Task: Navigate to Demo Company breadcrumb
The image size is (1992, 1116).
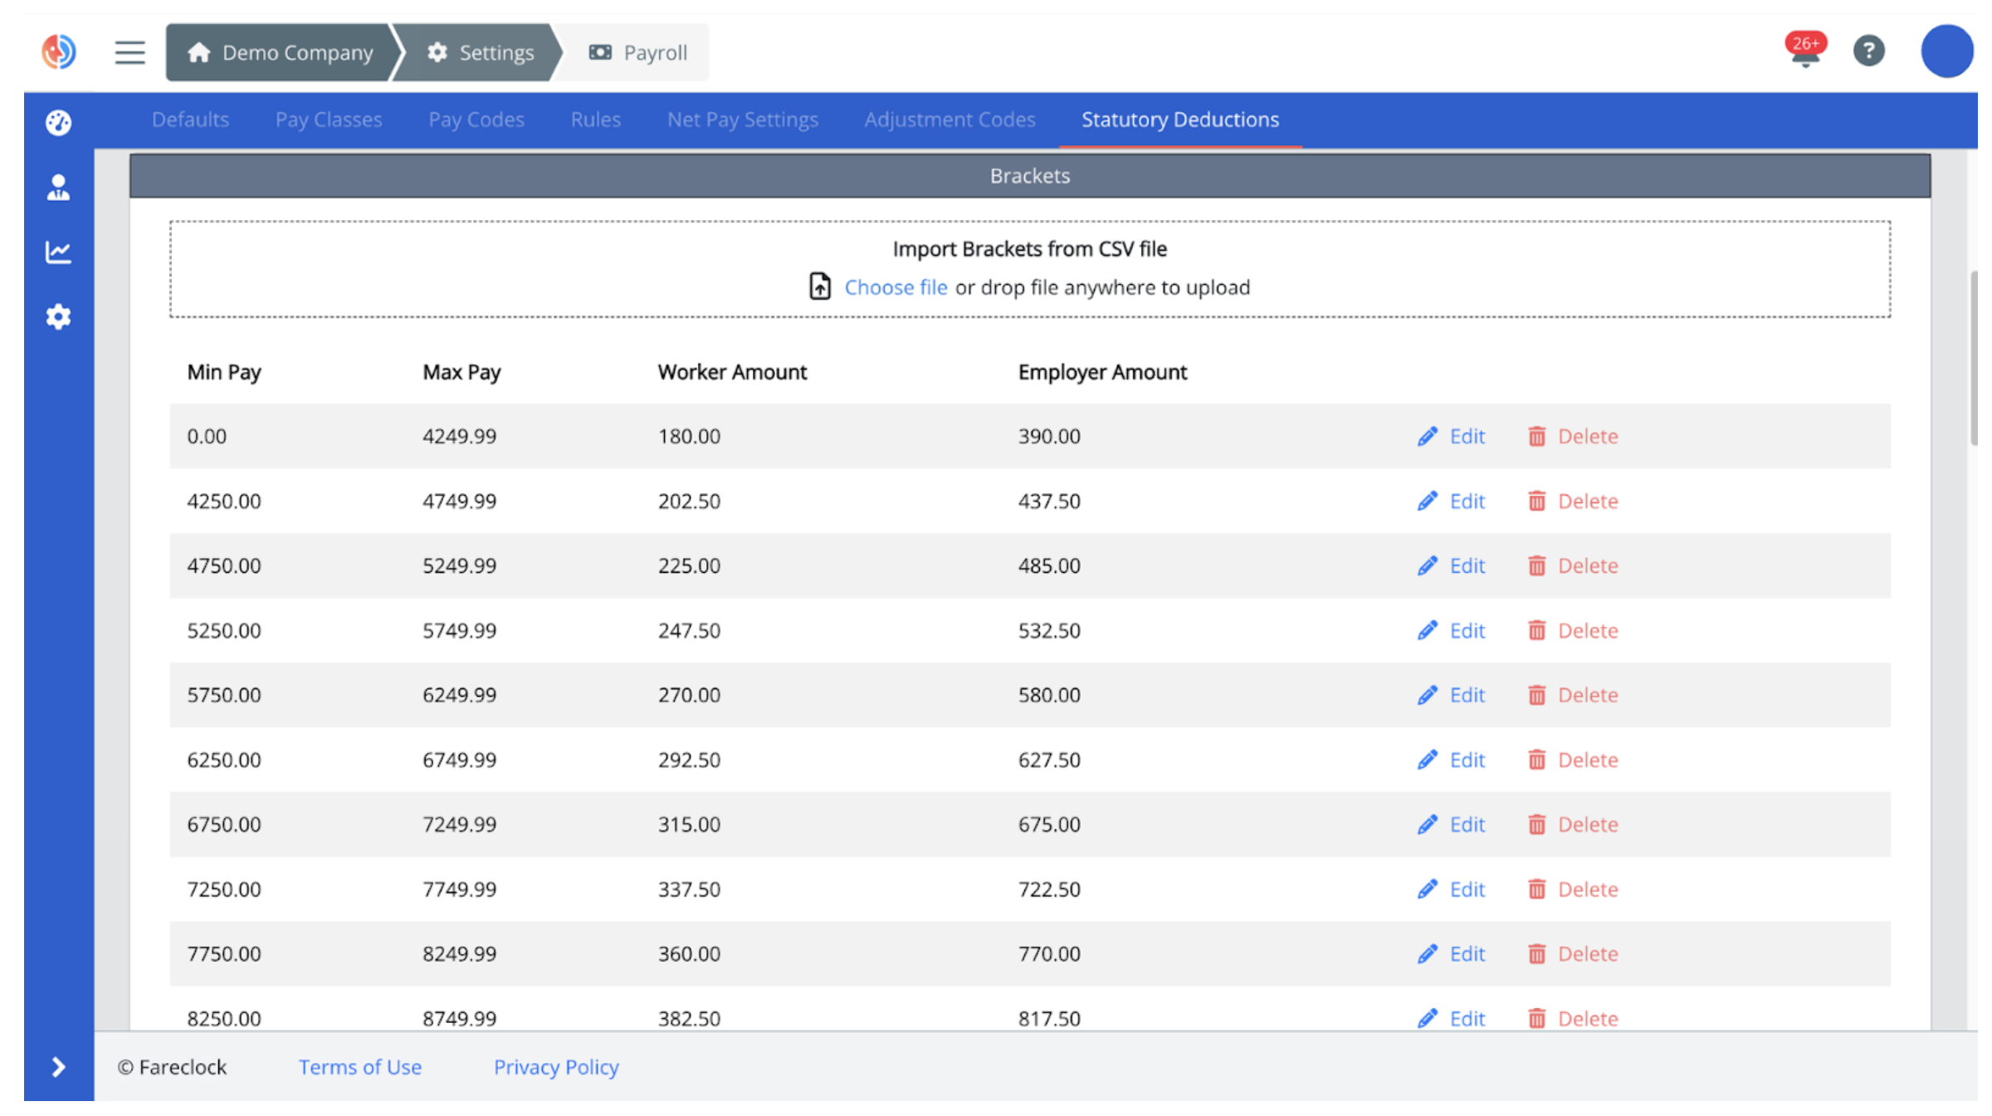Action: (295, 51)
